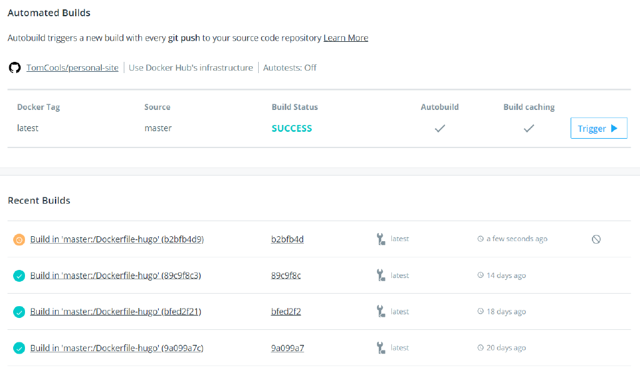The image size is (640, 373).
Task: Toggle the Build caching checkmark
Action: pos(529,128)
